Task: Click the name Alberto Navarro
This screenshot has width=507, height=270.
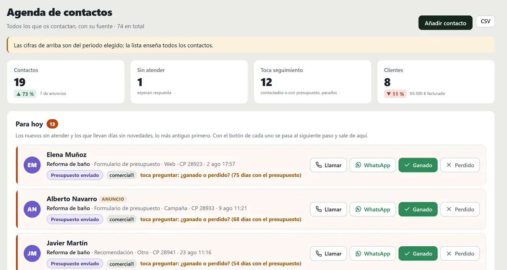Action: click(72, 199)
